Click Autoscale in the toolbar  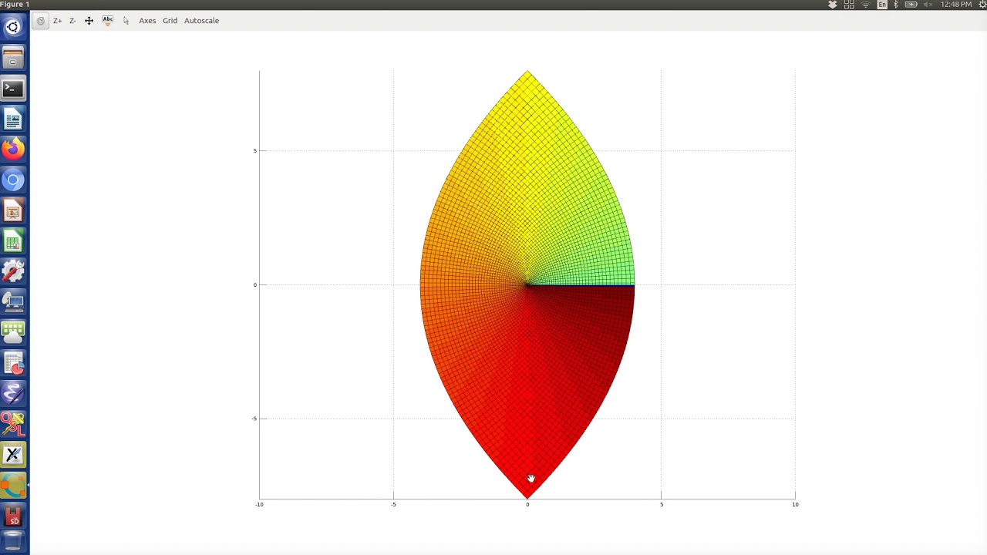click(201, 21)
